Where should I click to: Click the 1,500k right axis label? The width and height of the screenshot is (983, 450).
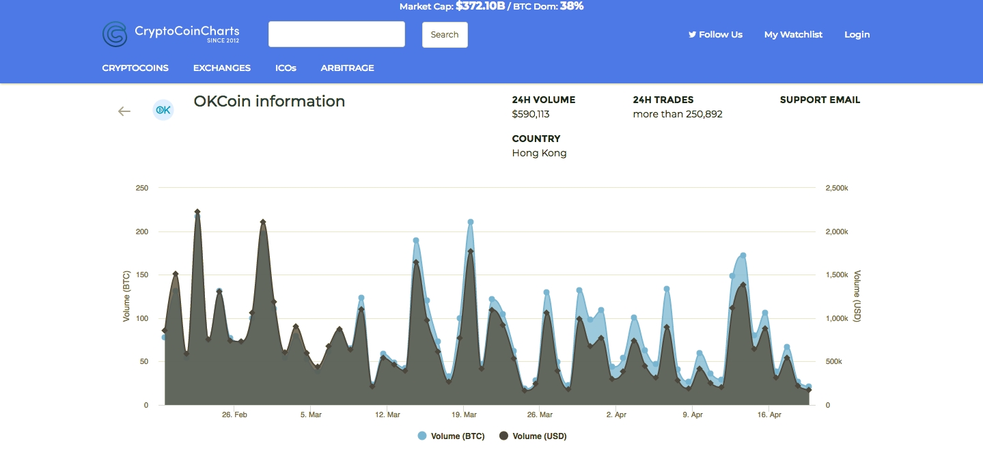click(836, 275)
